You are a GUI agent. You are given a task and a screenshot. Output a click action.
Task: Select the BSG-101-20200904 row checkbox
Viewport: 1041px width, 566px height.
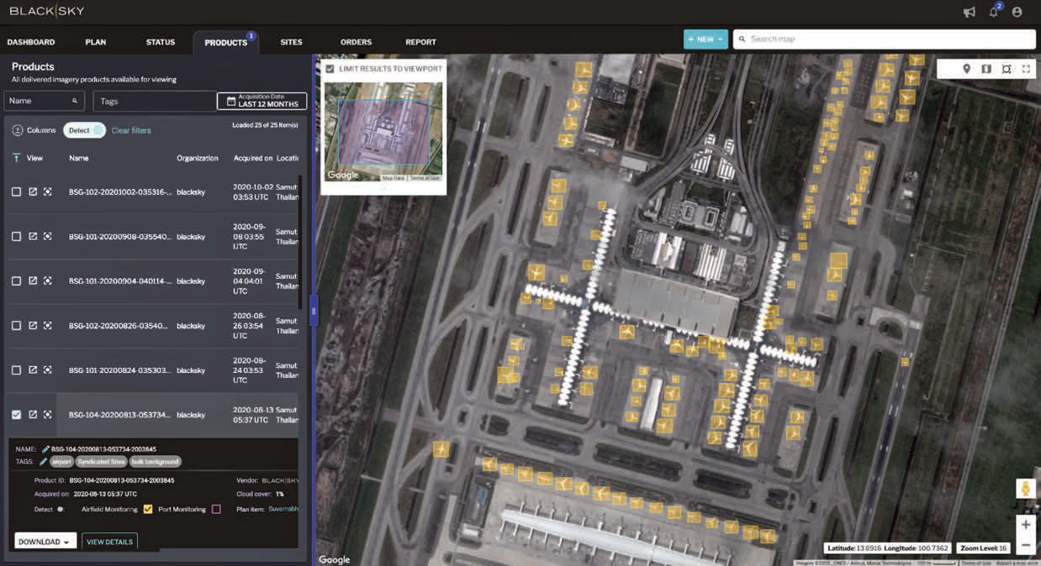tap(16, 281)
